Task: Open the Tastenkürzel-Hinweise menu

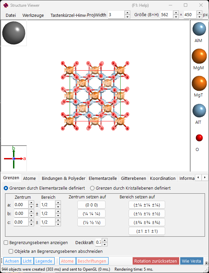Action: 68,15
